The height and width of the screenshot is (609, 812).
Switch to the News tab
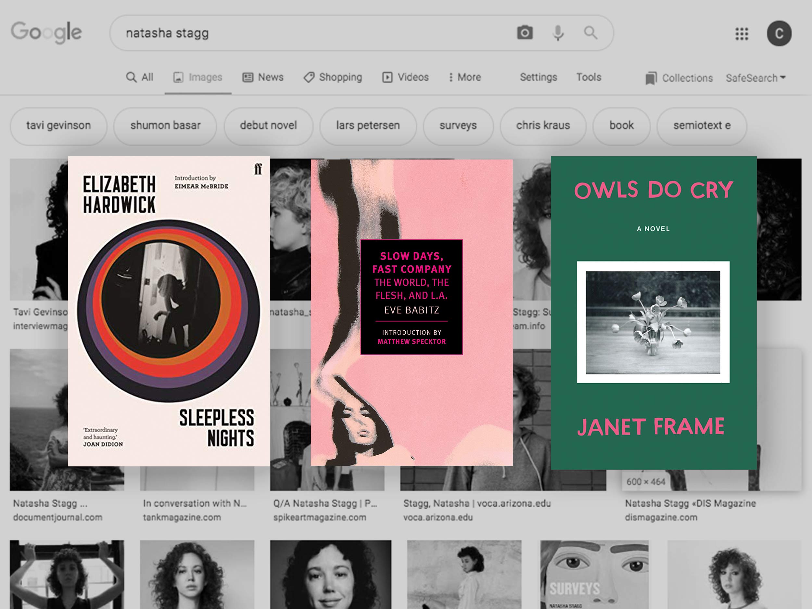coord(263,77)
